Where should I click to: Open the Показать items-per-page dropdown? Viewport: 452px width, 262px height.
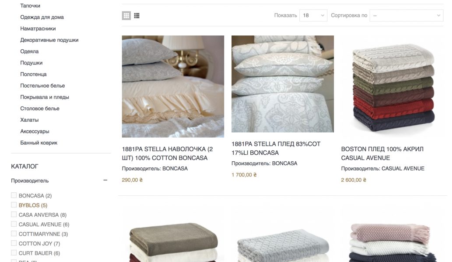[313, 16]
